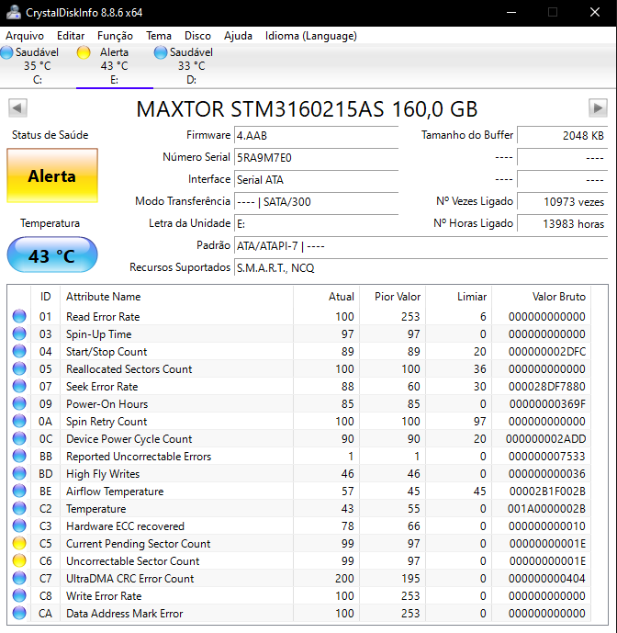
Task: Click the Interface field Serial ATA
Action: [x=316, y=180]
